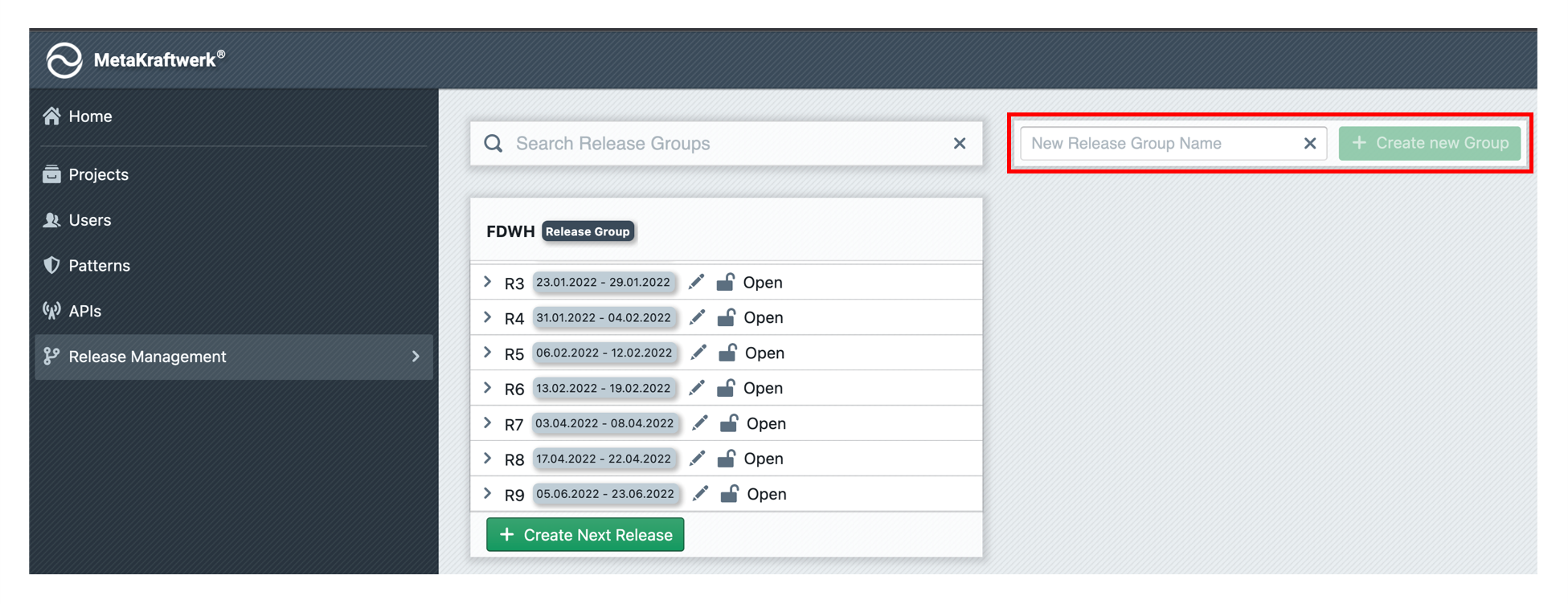The image size is (1568, 604).
Task: Expand release R7 details chevron
Action: 488,423
